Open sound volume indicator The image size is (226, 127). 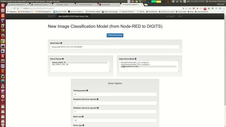188,1
